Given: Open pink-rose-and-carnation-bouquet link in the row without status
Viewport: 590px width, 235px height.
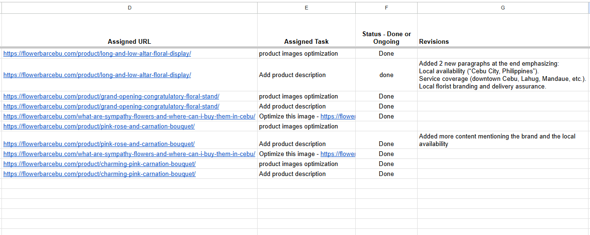Looking at the screenshot, I should pyautogui.click(x=99, y=127).
